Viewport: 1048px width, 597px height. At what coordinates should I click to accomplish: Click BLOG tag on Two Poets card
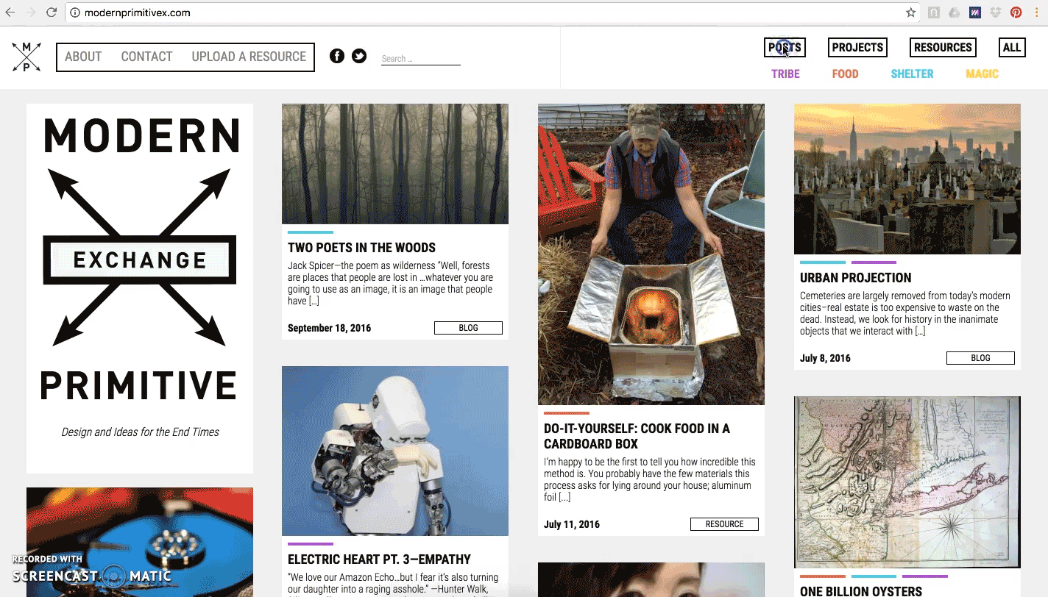coord(468,328)
